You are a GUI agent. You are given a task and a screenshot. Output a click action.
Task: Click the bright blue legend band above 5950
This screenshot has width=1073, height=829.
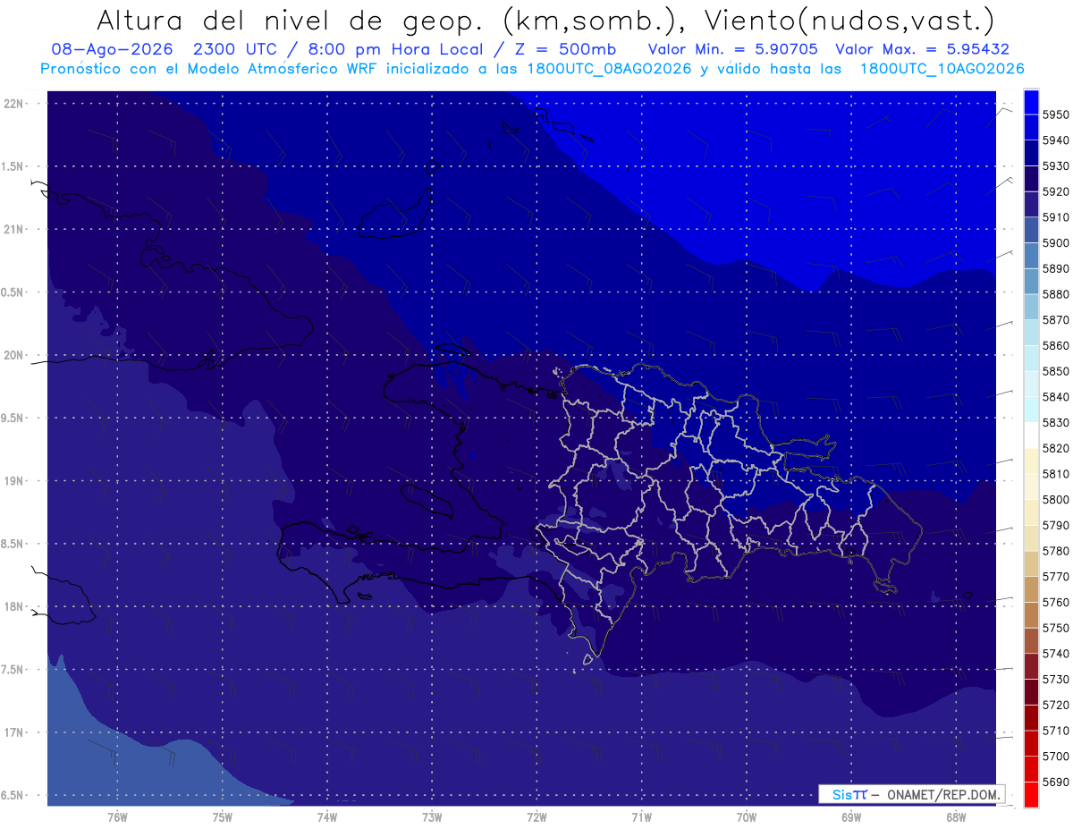point(1031,102)
